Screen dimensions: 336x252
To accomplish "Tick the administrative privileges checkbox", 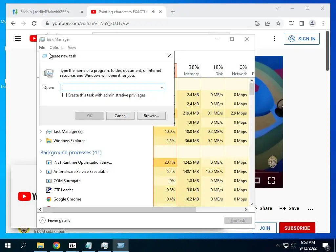I will [64, 95].
